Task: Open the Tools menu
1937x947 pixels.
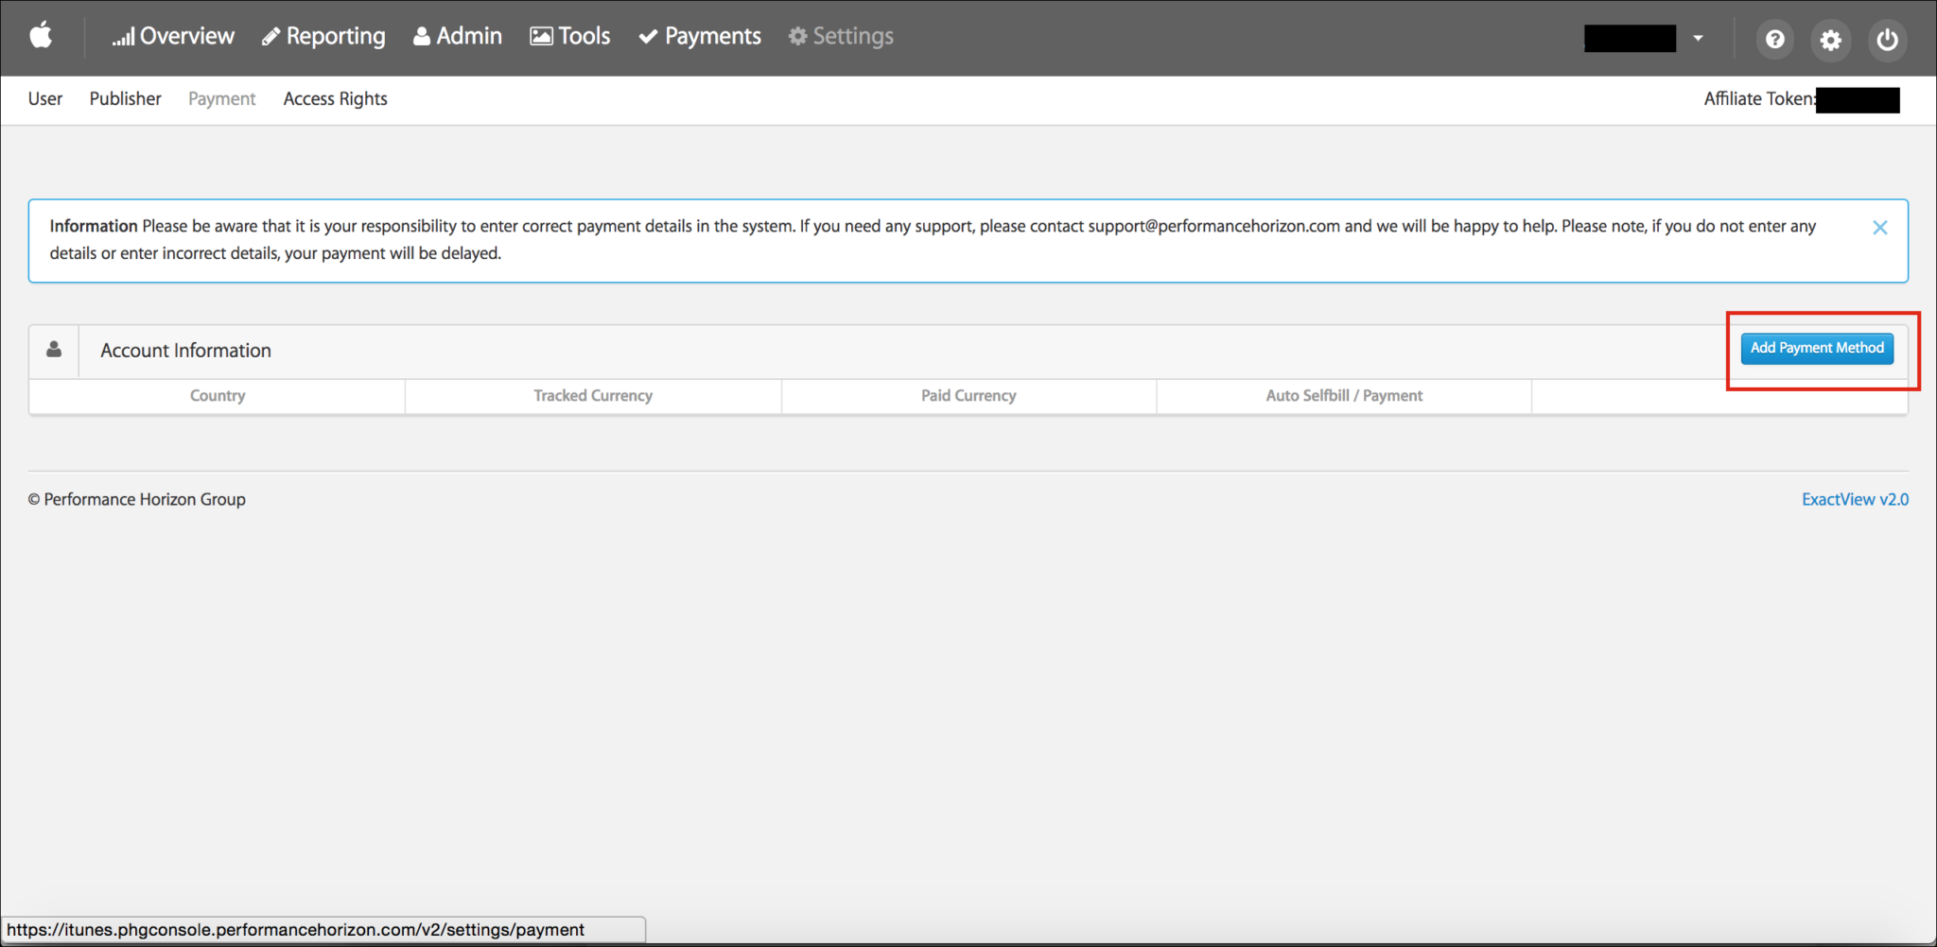Action: coord(569,36)
